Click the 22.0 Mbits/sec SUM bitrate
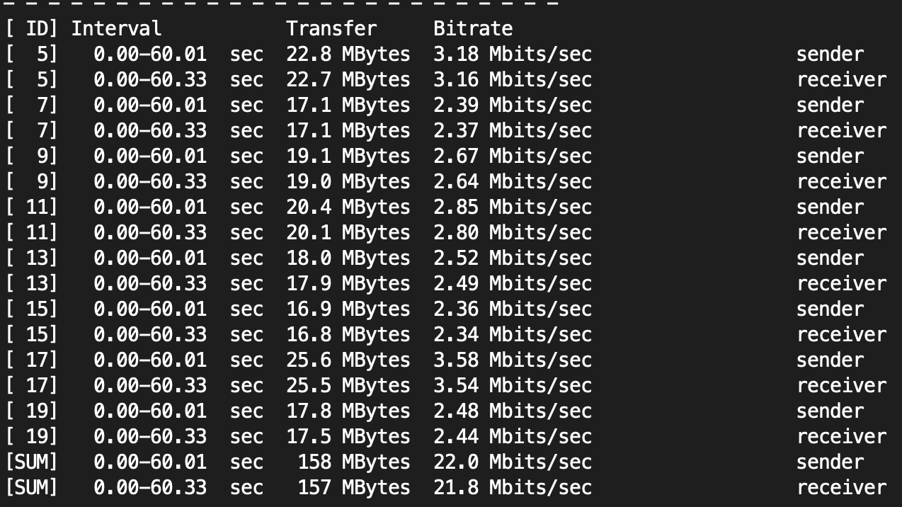Screen dimensions: 902x507 (513, 462)
